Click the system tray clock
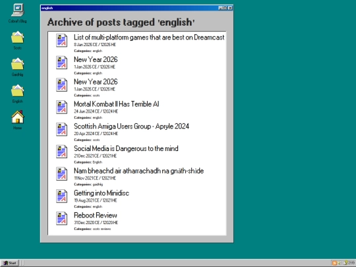The width and height of the screenshot is (356, 267). tap(351, 263)
